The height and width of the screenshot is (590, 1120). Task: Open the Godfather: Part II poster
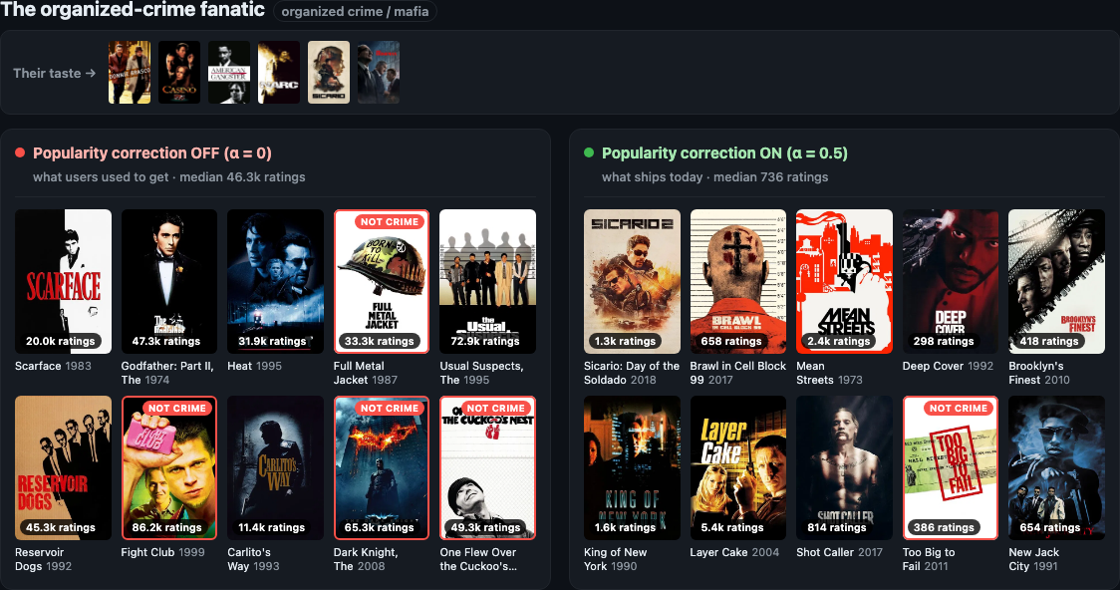point(169,281)
